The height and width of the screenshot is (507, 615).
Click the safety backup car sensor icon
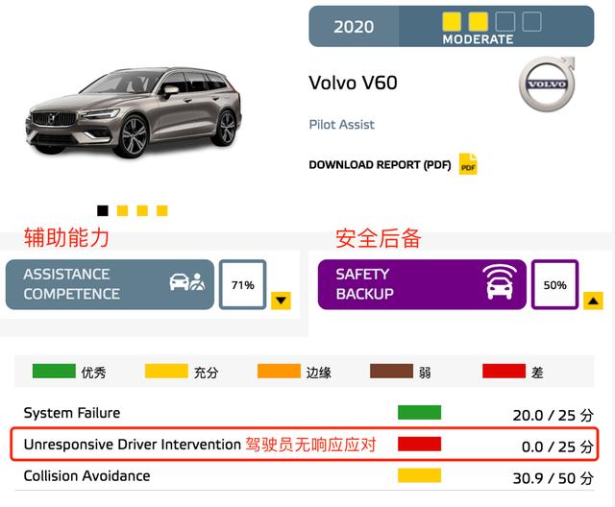[500, 282]
